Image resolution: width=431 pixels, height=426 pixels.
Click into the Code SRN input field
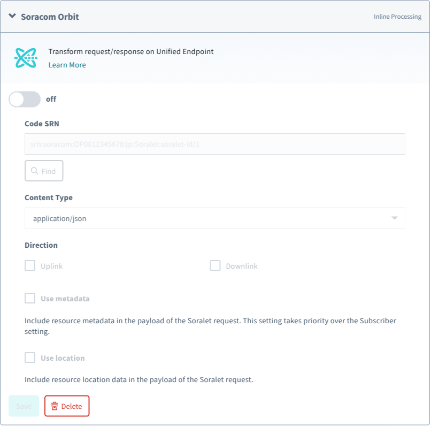click(x=214, y=144)
